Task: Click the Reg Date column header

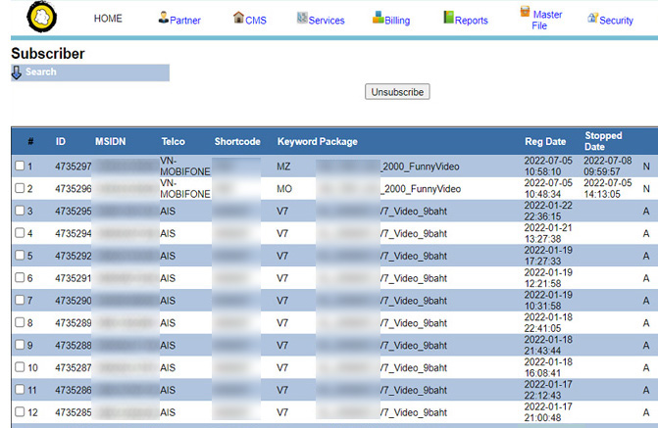Action: click(544, 142)
